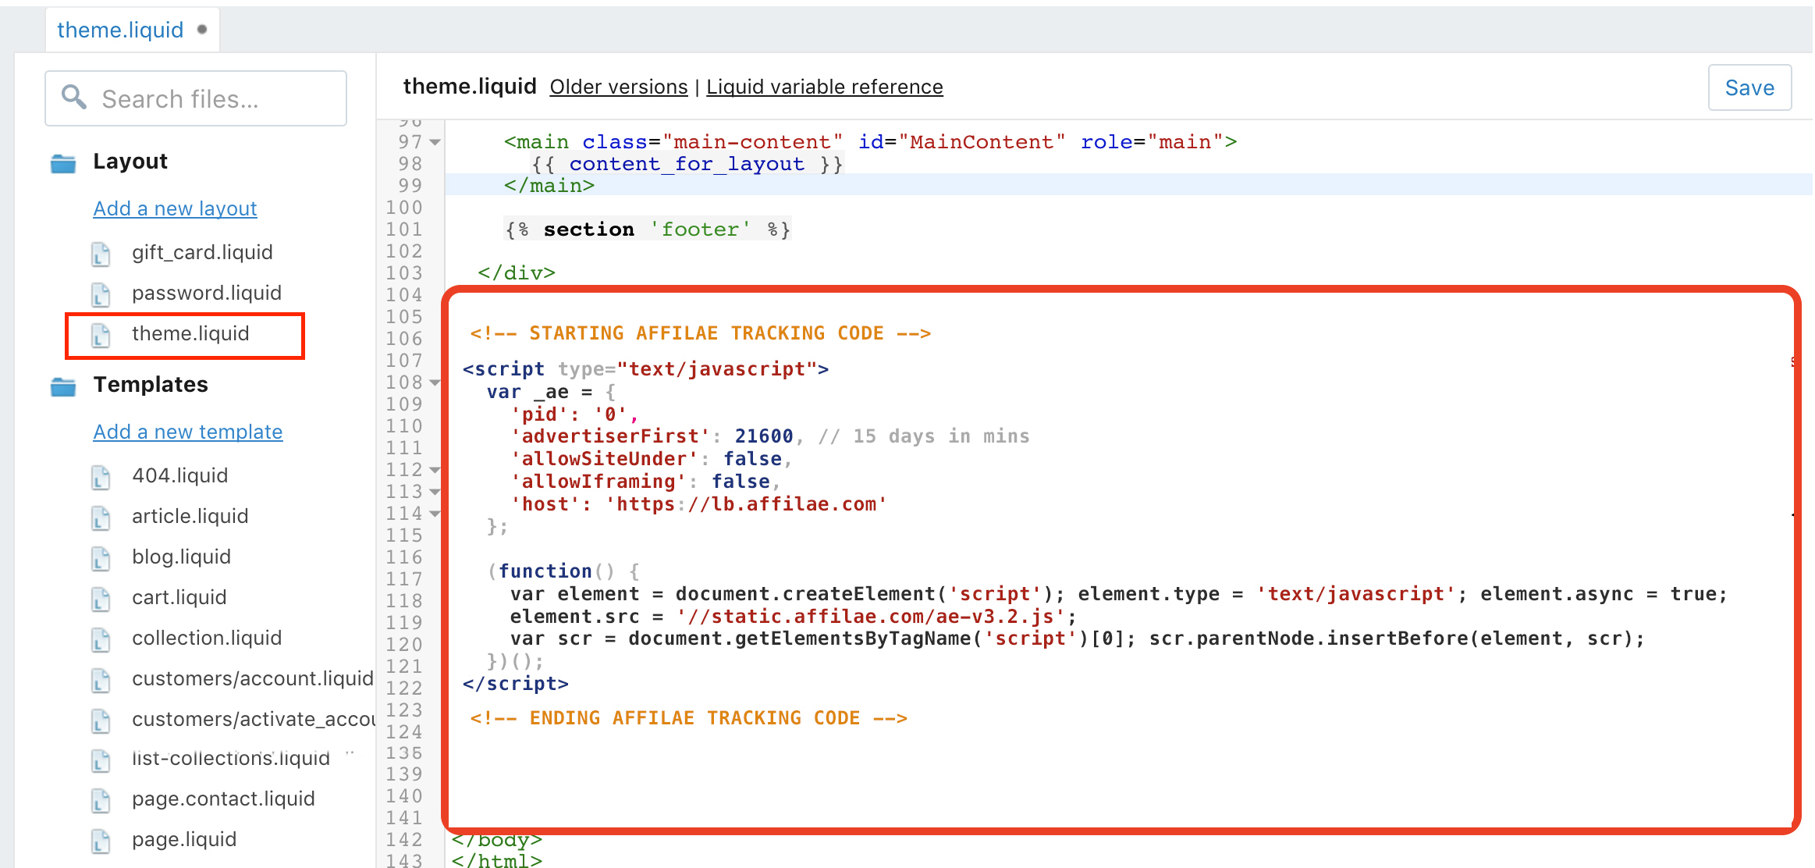
Task: Click the theme.liquid file icon in sidebar
Action: [101, 334]
